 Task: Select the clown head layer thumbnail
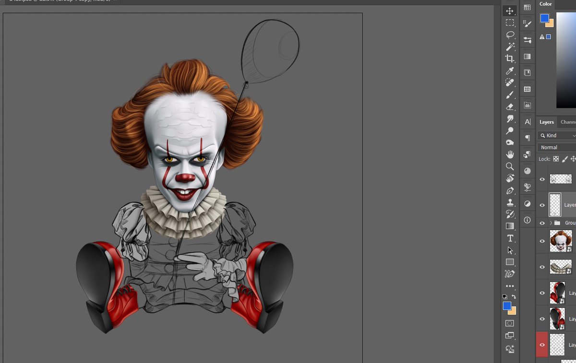point(561,241)
